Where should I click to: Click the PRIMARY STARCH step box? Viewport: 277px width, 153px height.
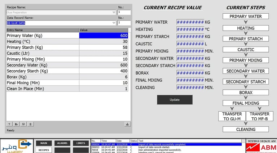pyautogui.click(x=246, y=39)
